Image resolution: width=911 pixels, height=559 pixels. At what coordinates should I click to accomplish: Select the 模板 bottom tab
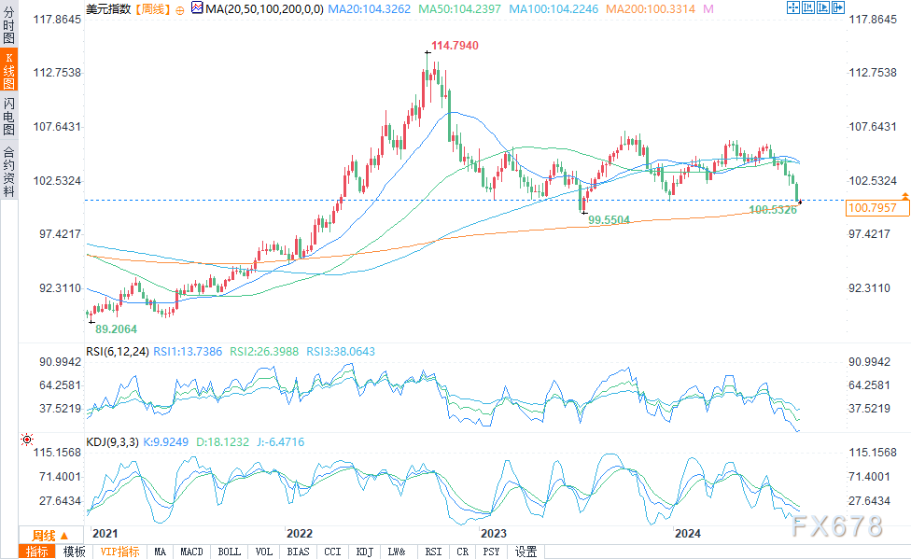tap(74, 552)
